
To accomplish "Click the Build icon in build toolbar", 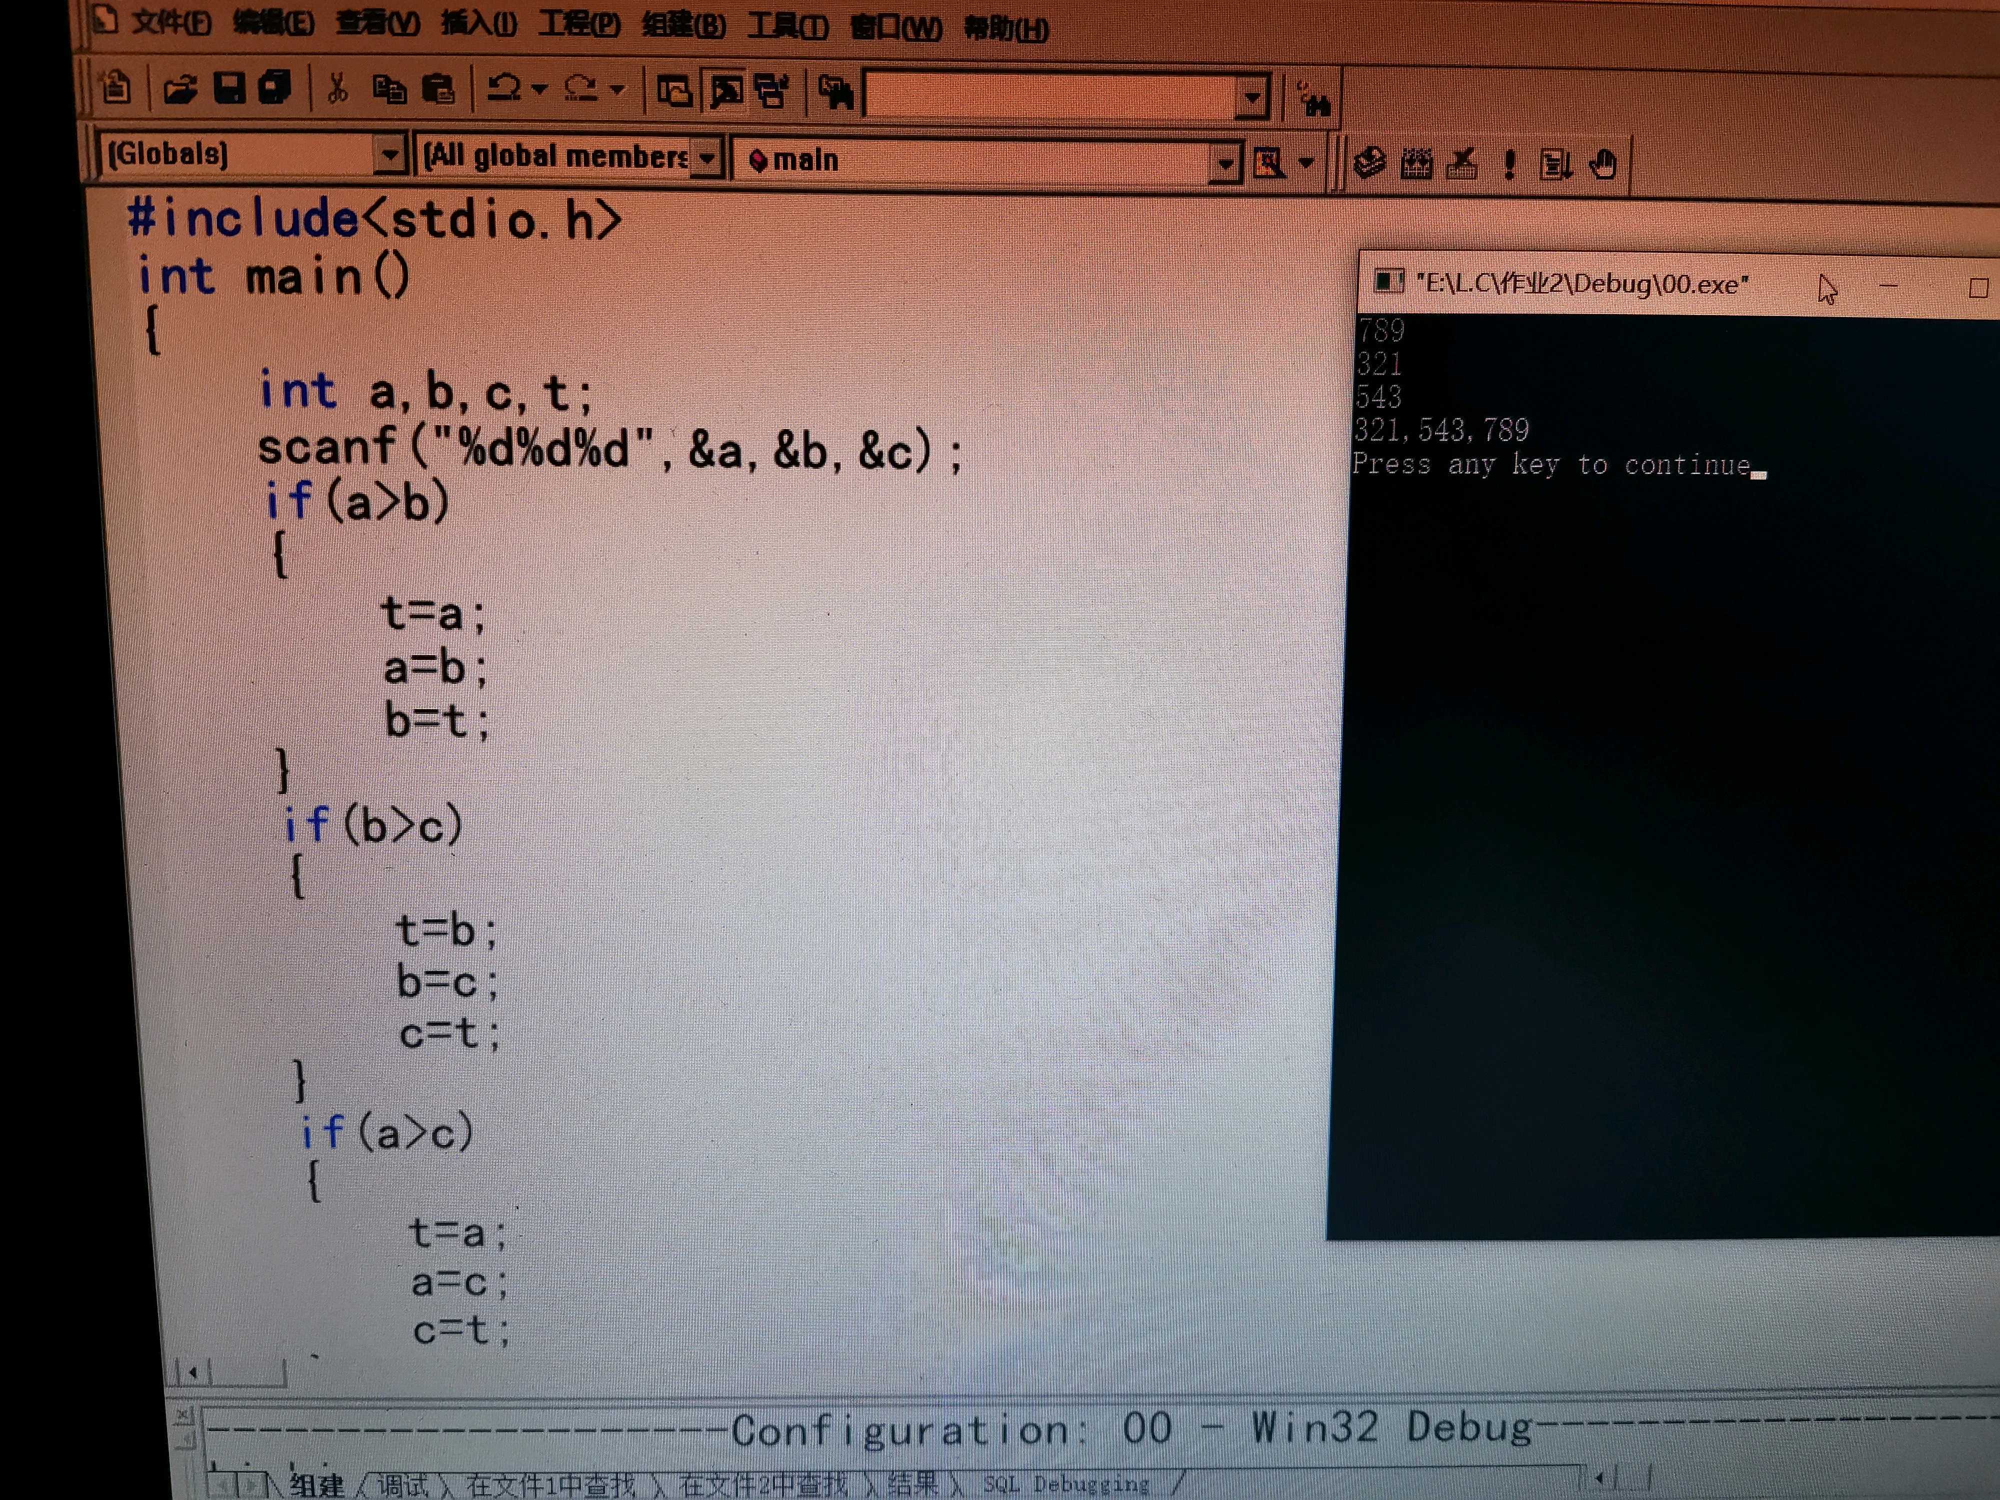I will 1416,164.
